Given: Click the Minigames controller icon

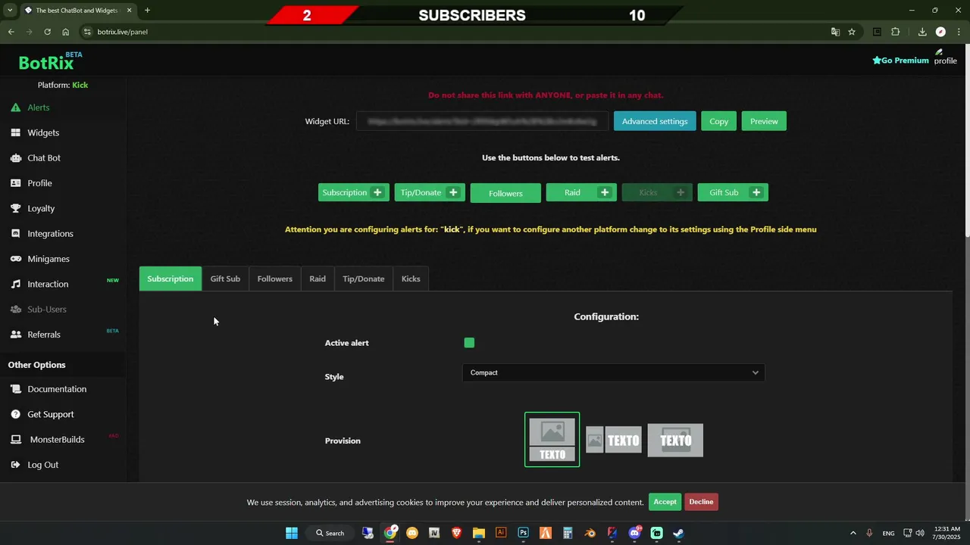Looking at the screenshot, I should tap(15, 259).
